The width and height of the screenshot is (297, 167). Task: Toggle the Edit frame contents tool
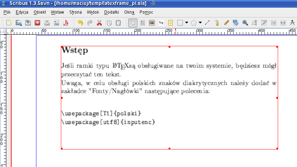(254, 23)
